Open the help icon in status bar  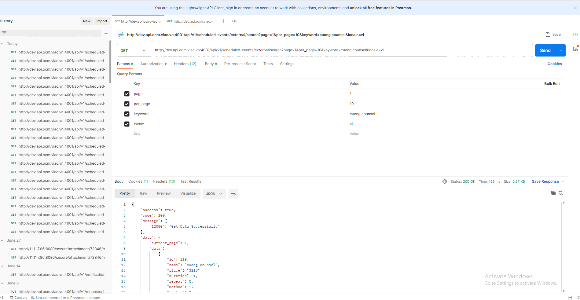(x=578, y=298)
